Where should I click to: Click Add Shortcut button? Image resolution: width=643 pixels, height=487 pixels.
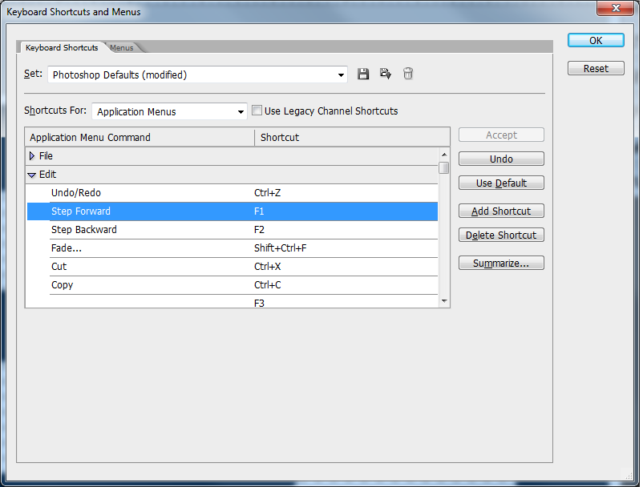pos(501,211)
